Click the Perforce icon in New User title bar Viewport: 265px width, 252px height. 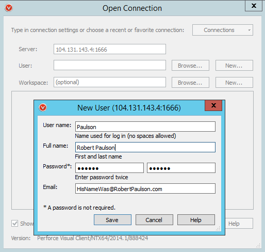click(x=43, y=108)
